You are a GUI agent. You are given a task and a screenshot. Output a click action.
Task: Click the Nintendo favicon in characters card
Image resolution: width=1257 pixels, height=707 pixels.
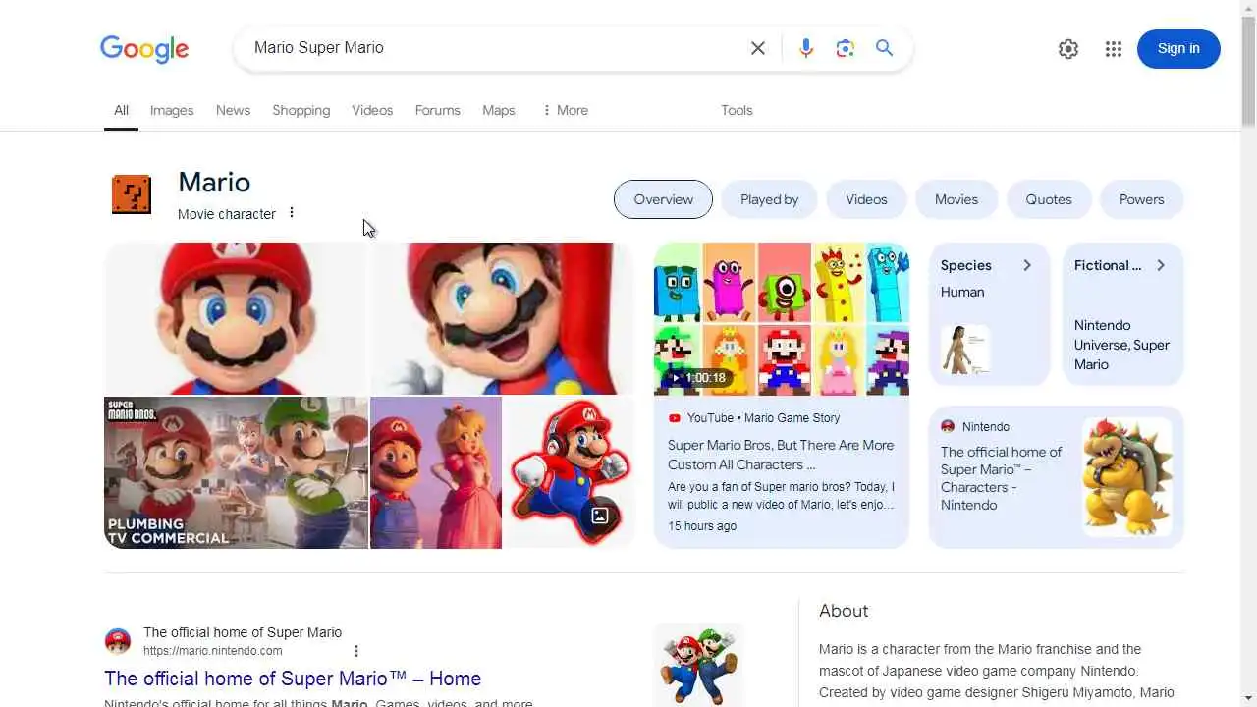coord(948,426)
